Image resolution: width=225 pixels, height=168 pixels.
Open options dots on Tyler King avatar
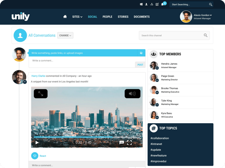(x=157, y=105)
